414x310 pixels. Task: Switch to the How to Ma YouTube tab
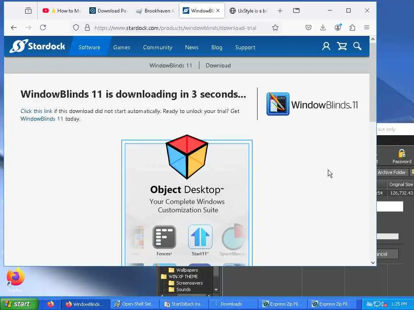pos(61,11)
